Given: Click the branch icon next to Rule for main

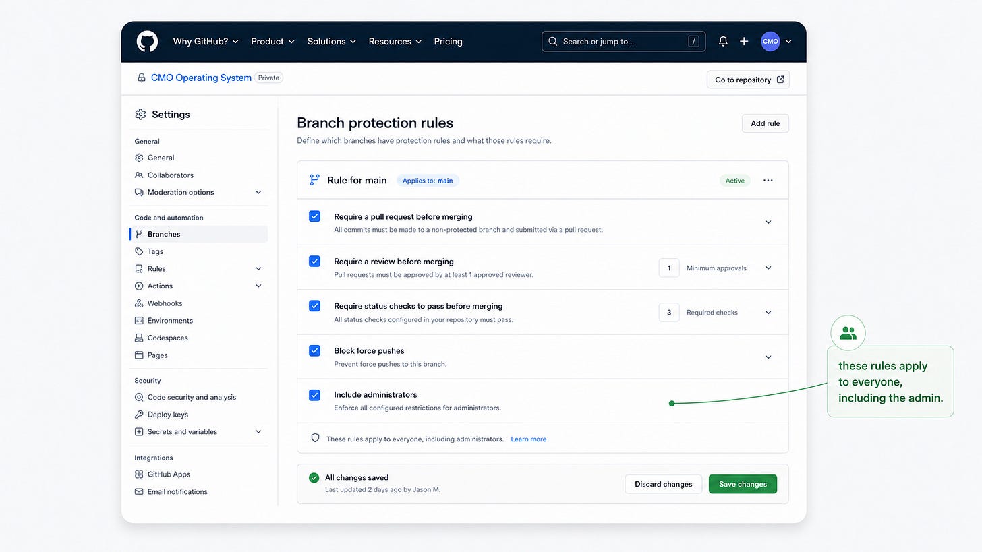Looking at the screenshot, I should coord(314,180).
